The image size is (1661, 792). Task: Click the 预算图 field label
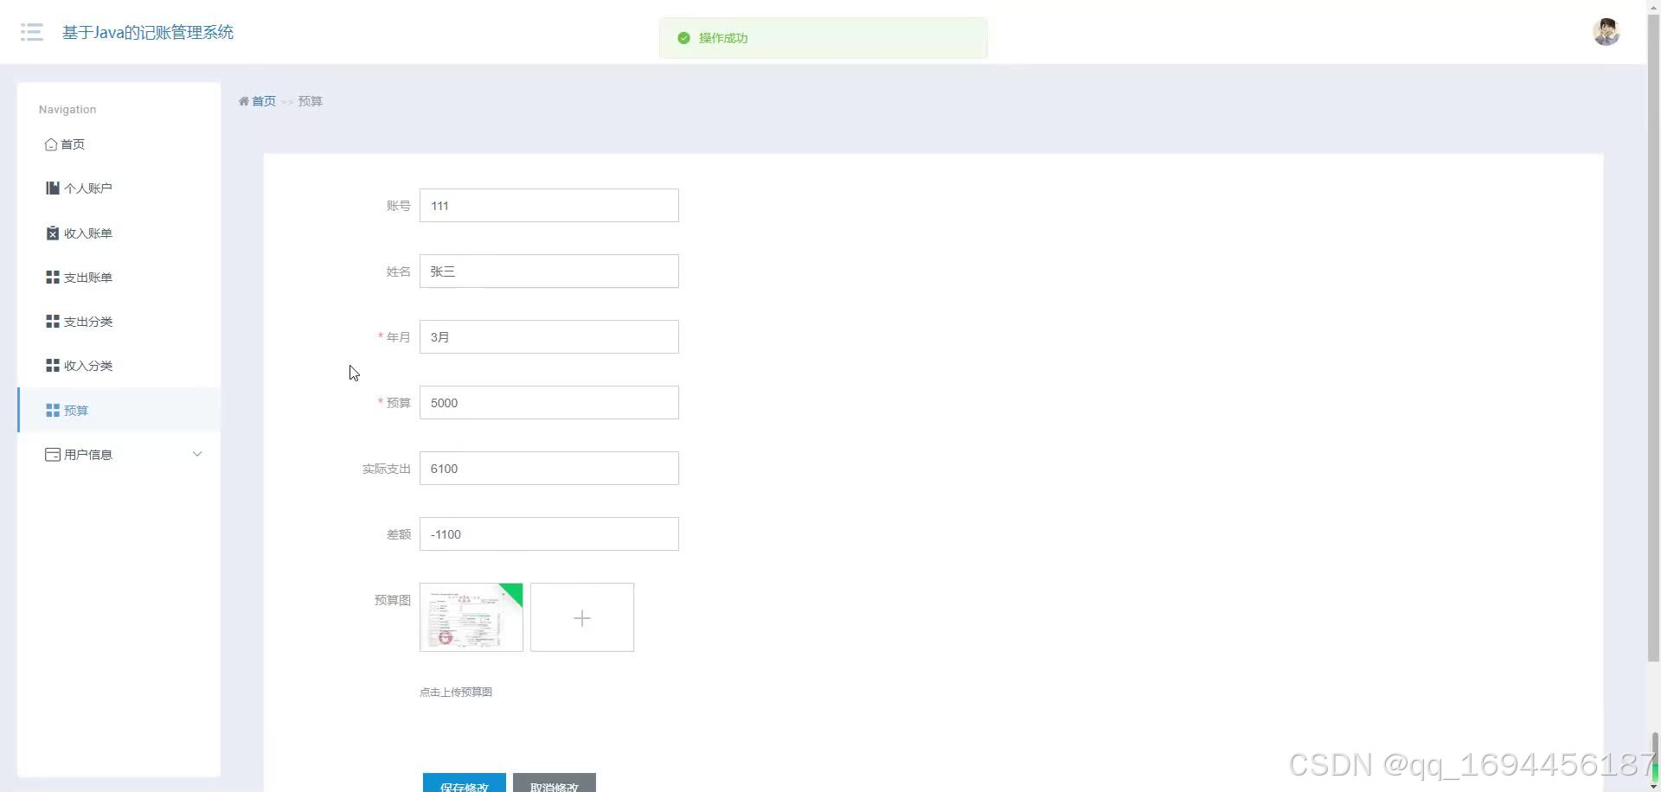393,600
